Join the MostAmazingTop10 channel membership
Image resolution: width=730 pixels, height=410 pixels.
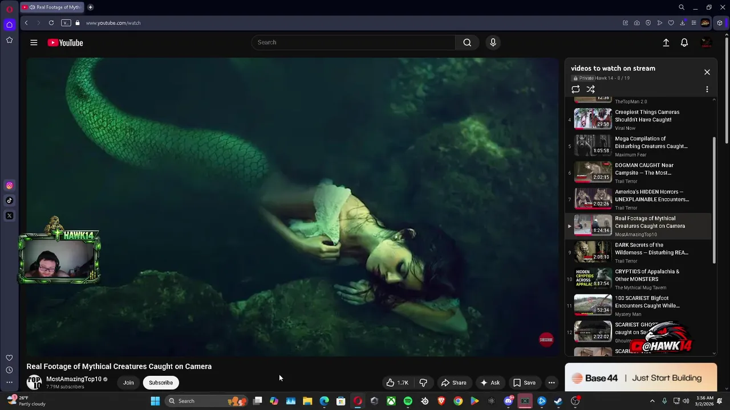128,383
